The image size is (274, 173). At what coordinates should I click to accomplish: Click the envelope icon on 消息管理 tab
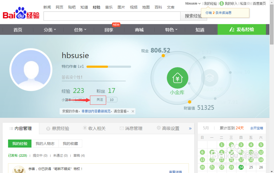pyautogui.click(x=122, y=128)
